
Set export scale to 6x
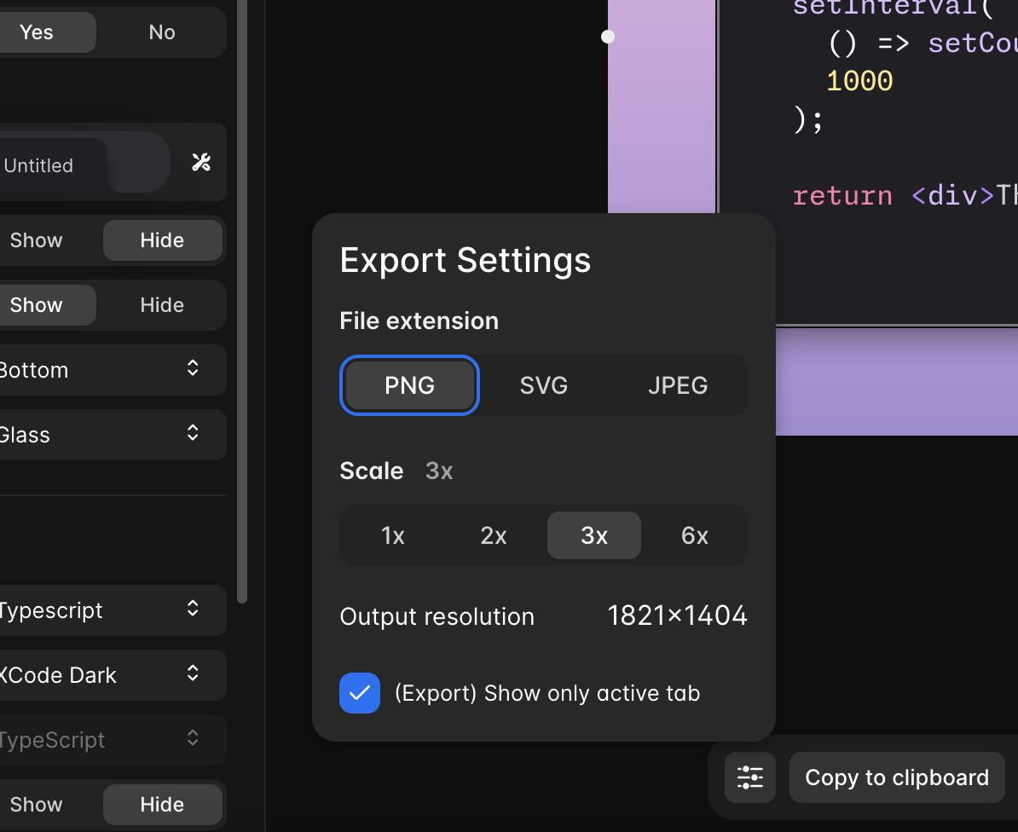click(x=694, y=535)
